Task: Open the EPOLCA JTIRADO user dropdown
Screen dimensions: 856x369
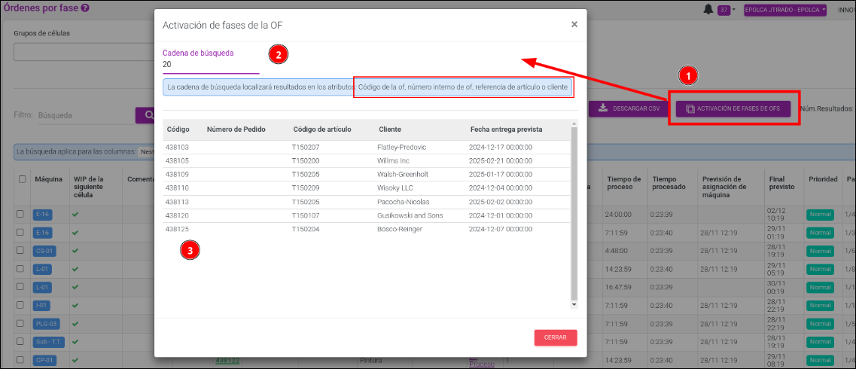Action: (x=785, y=10)
